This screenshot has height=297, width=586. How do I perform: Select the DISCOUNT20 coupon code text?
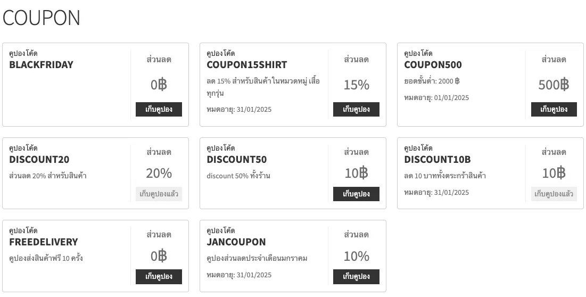coord(39,160)
